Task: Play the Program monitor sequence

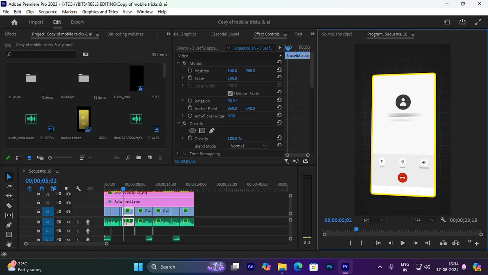Action: pos(403,243)
